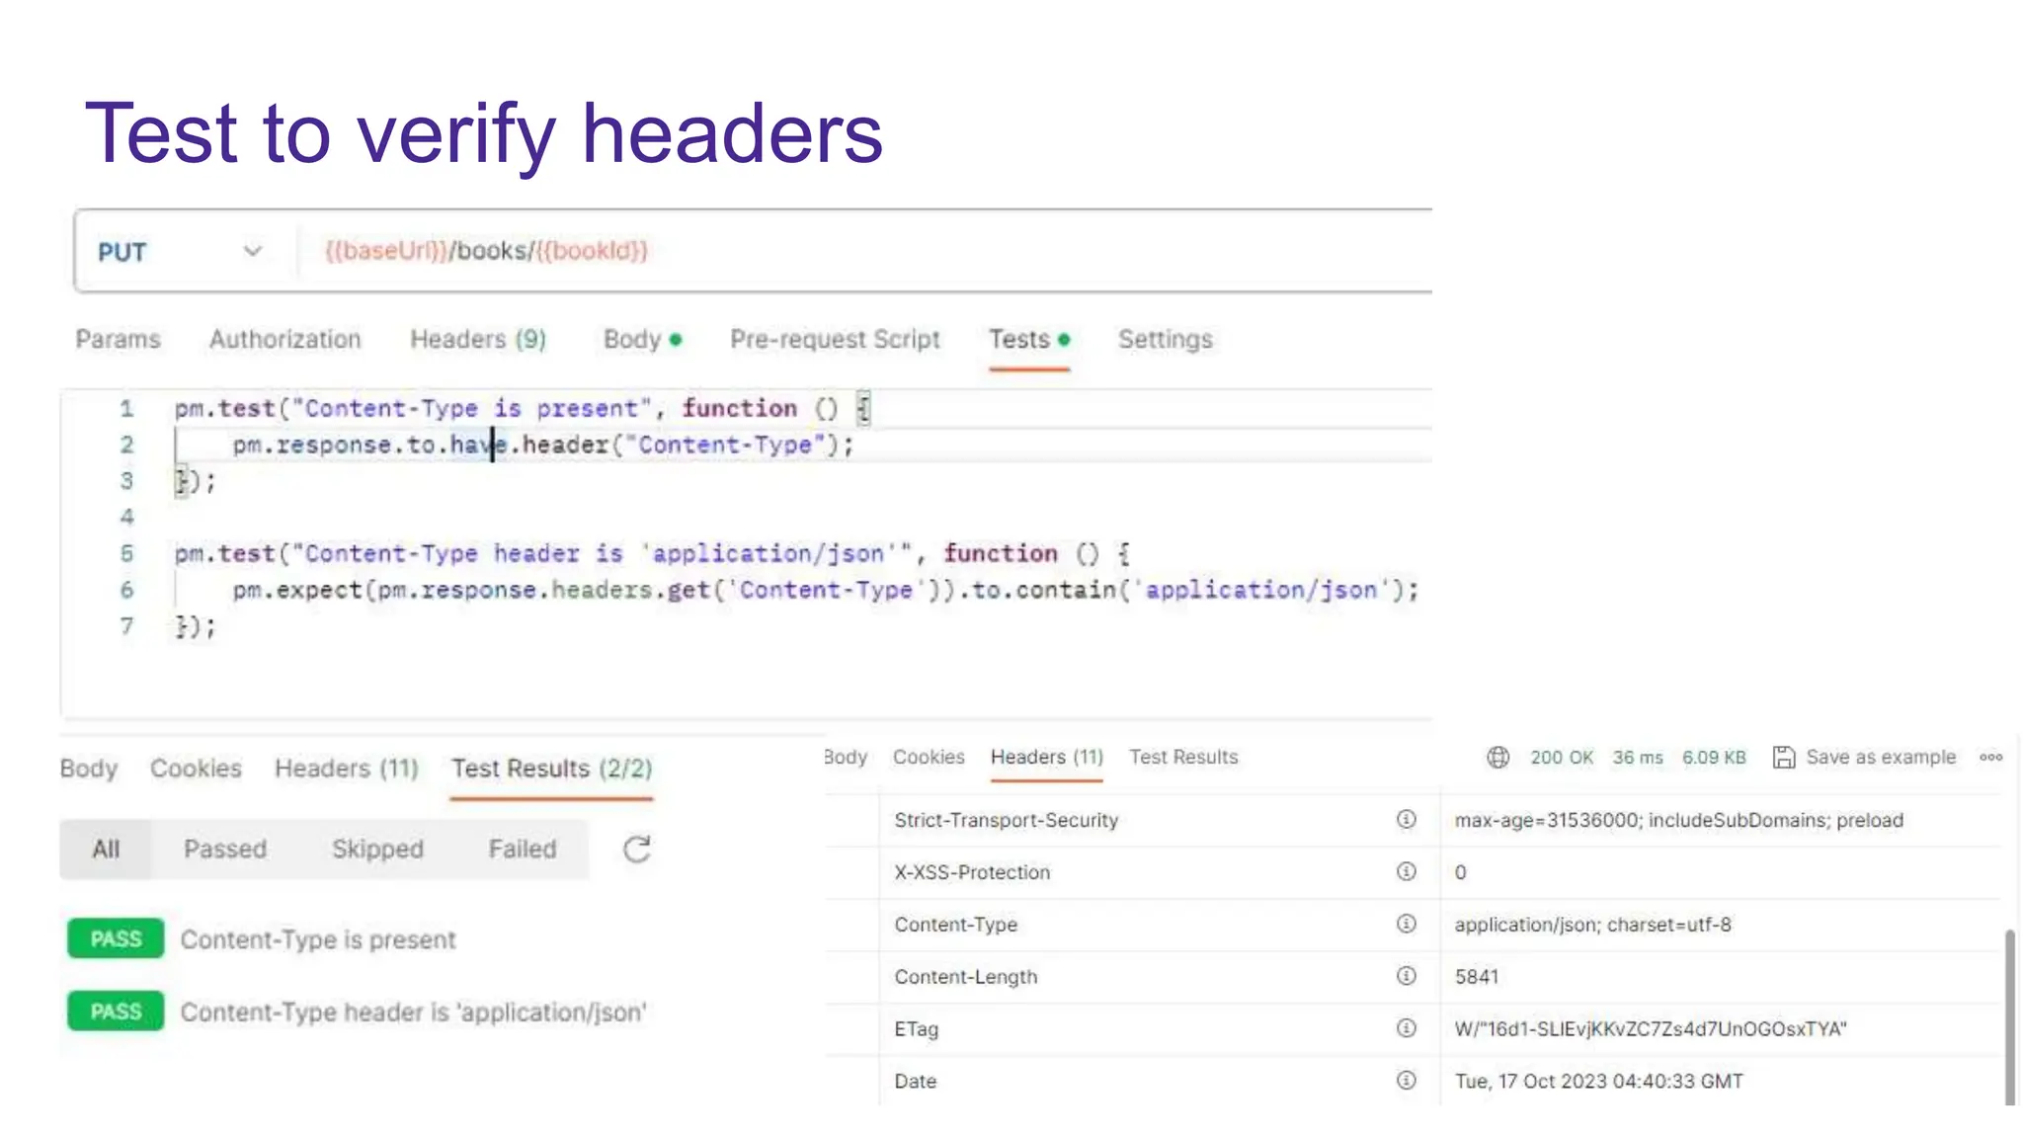Click the Strict-Transport-Security header name
Screen dimensions: 2023x1138
click(1006, 820)
